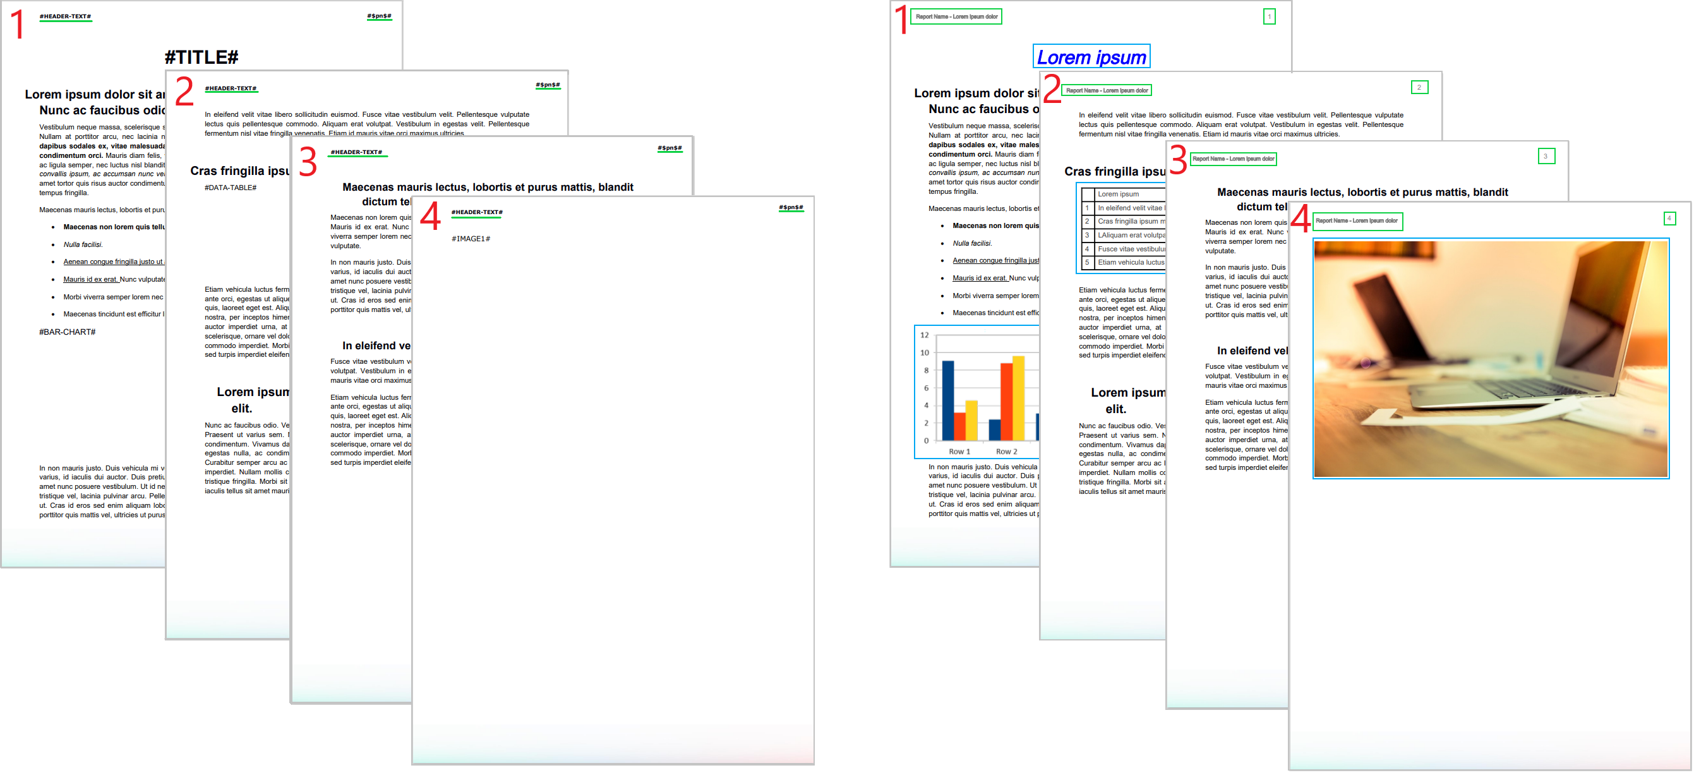Click the #$pn$# page-number placeholder on template page 1
The width and height of the screenshot is (1694, 775).
(x=379, y=16)
